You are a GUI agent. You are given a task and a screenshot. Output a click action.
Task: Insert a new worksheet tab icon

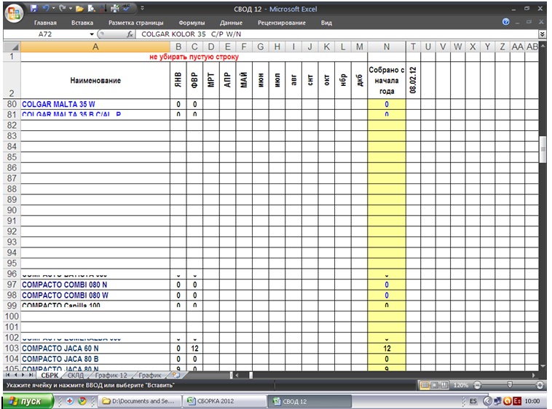click(176, 376)
